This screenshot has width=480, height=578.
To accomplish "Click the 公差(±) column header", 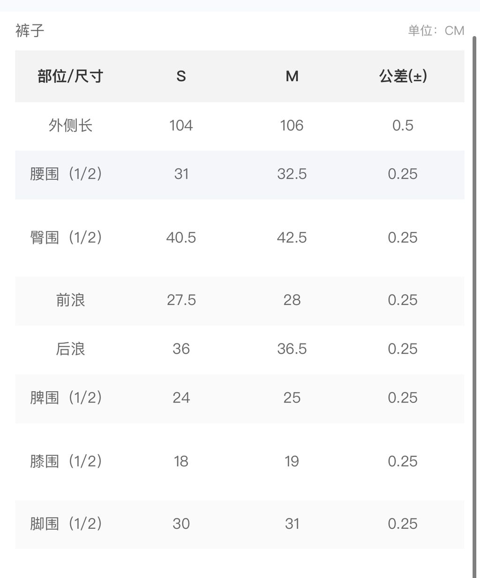I will 403,76.
